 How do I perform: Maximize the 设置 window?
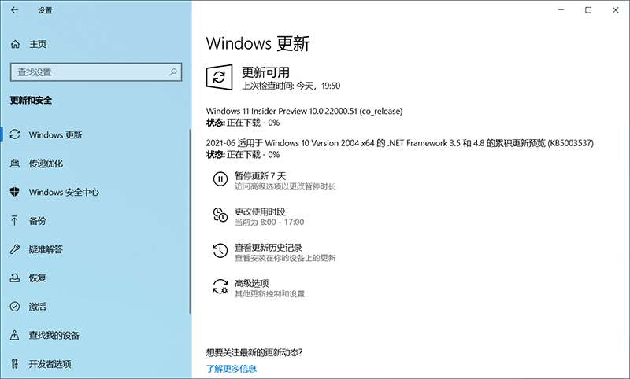click(x=588, y=10)
